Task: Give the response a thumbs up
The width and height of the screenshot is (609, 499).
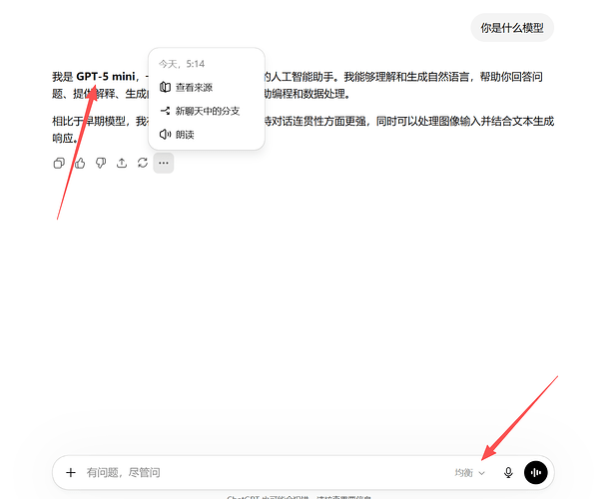Action: (80, 163)
